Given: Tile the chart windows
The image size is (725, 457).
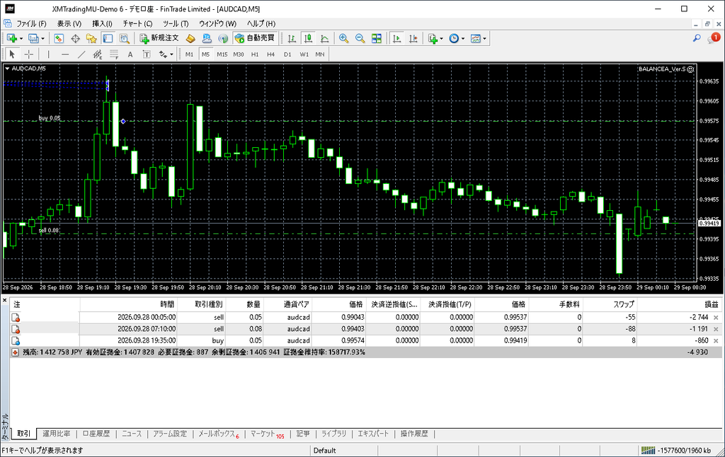Looking at the screenshot, I should point(377,38).
